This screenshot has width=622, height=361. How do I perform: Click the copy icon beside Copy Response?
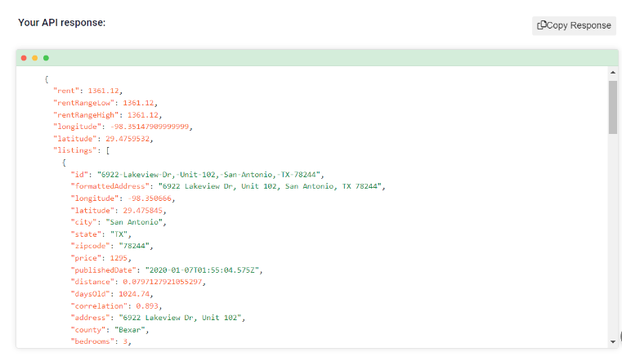point(541,25)
